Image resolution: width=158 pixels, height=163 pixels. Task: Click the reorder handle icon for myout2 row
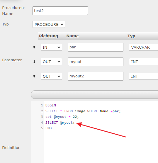[x=34, y=76]
